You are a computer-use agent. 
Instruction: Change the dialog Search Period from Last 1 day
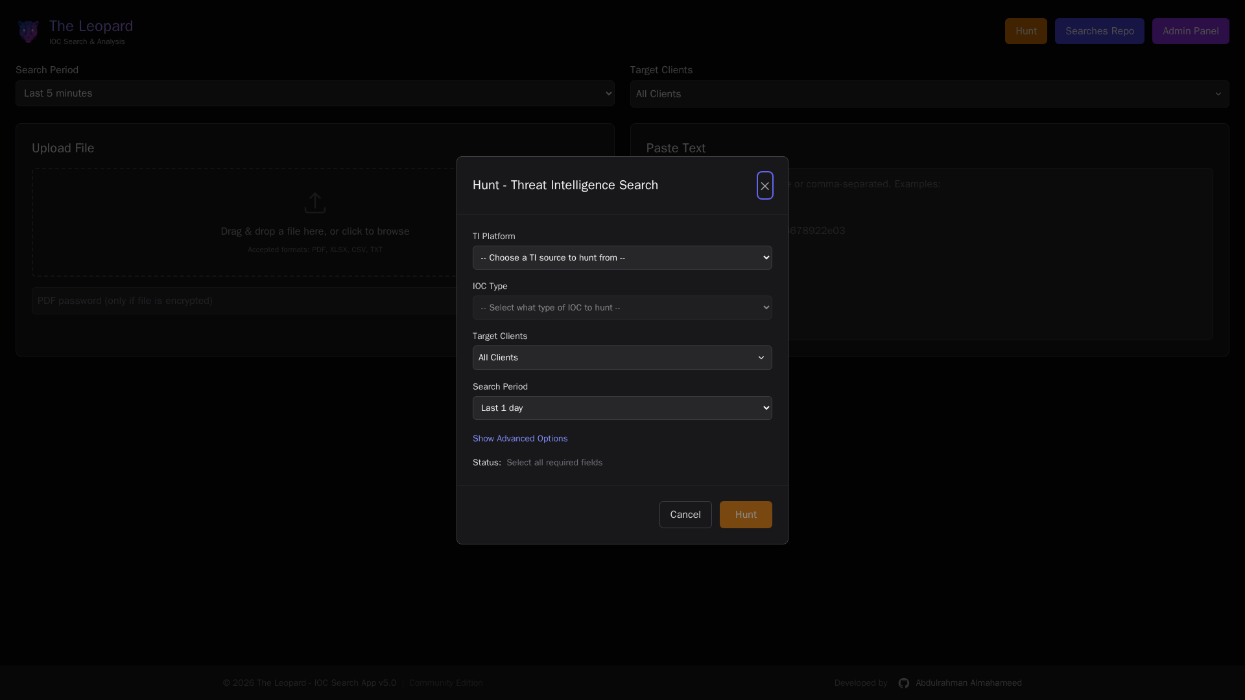pos(622,408)
